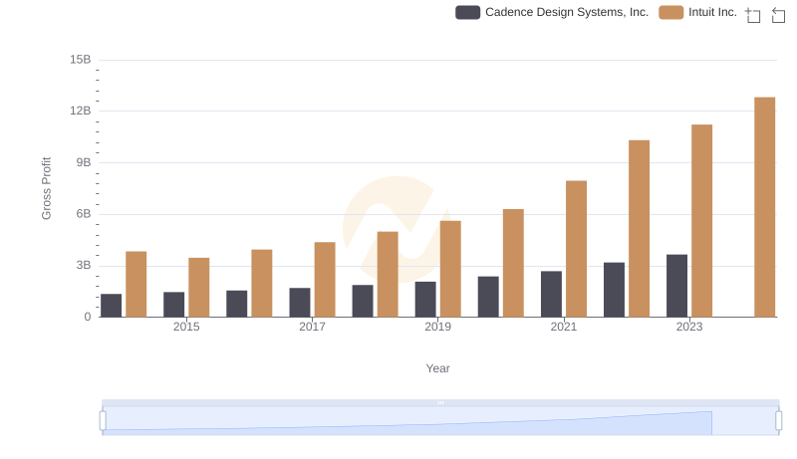Click the 2020 Intuit bar
The image size is (797, 459).
point(513,264)
